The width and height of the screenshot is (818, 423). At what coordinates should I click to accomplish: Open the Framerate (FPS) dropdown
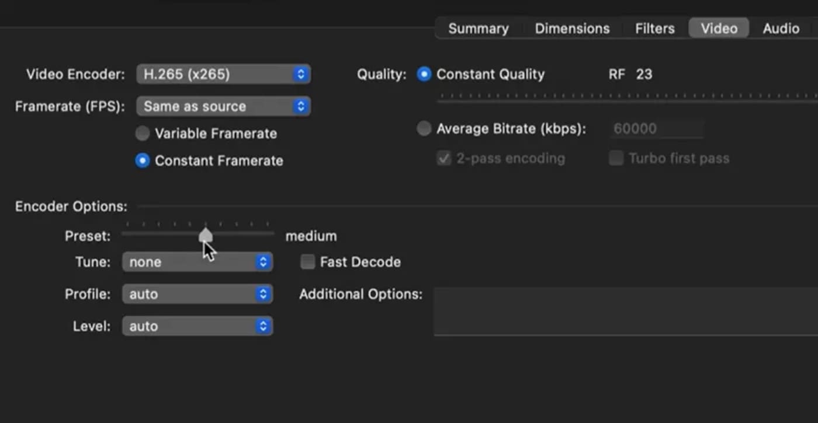pyautogui.click(x=223, y=106)
